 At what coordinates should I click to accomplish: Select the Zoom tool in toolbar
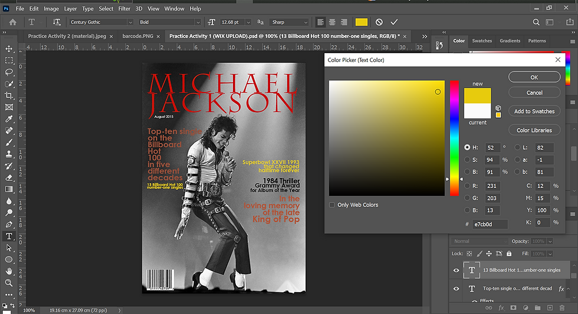tap(9, 283)
